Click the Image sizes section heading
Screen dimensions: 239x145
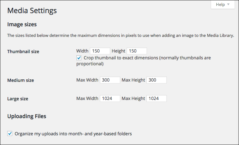(22, 24)
